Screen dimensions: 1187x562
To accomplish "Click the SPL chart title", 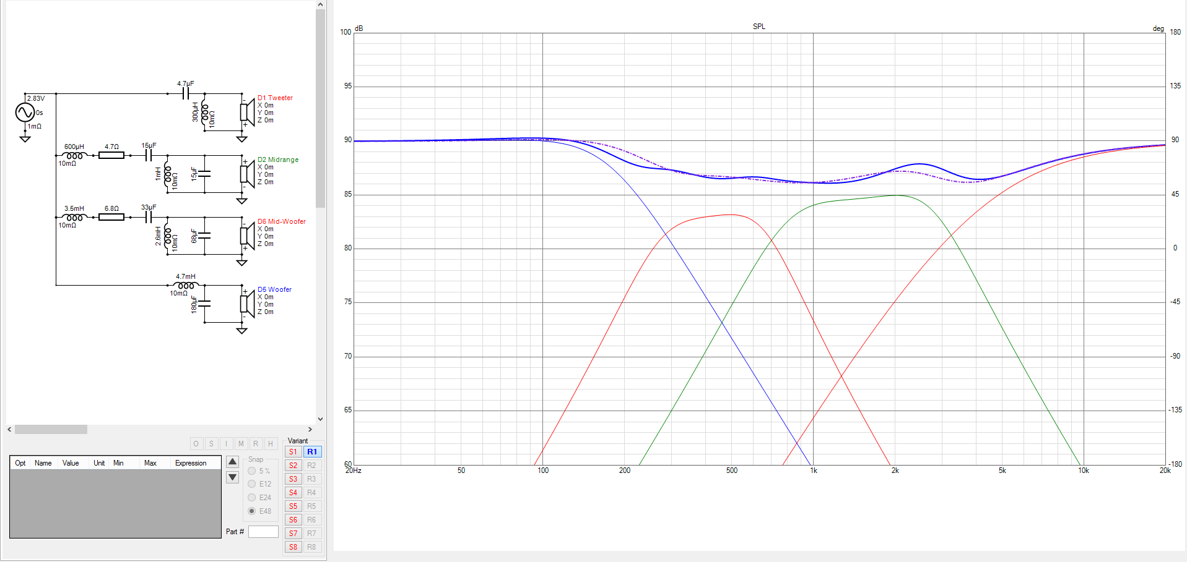I will point(759,27).
